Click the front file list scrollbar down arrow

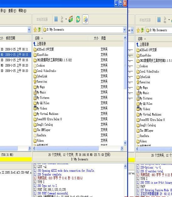click(x=125, y=143)
